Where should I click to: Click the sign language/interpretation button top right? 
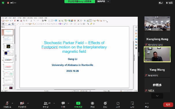[161, 3]
